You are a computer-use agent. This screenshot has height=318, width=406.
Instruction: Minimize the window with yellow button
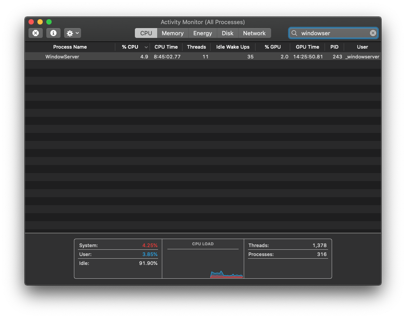[x=40, y=22]
